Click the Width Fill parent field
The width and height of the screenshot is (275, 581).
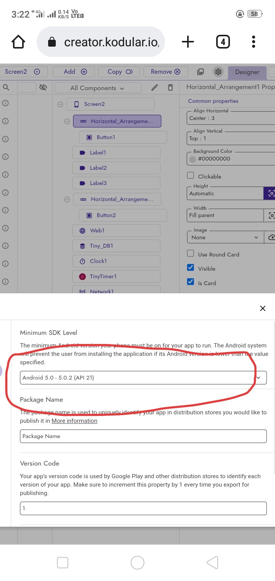(x=225, y=215)
